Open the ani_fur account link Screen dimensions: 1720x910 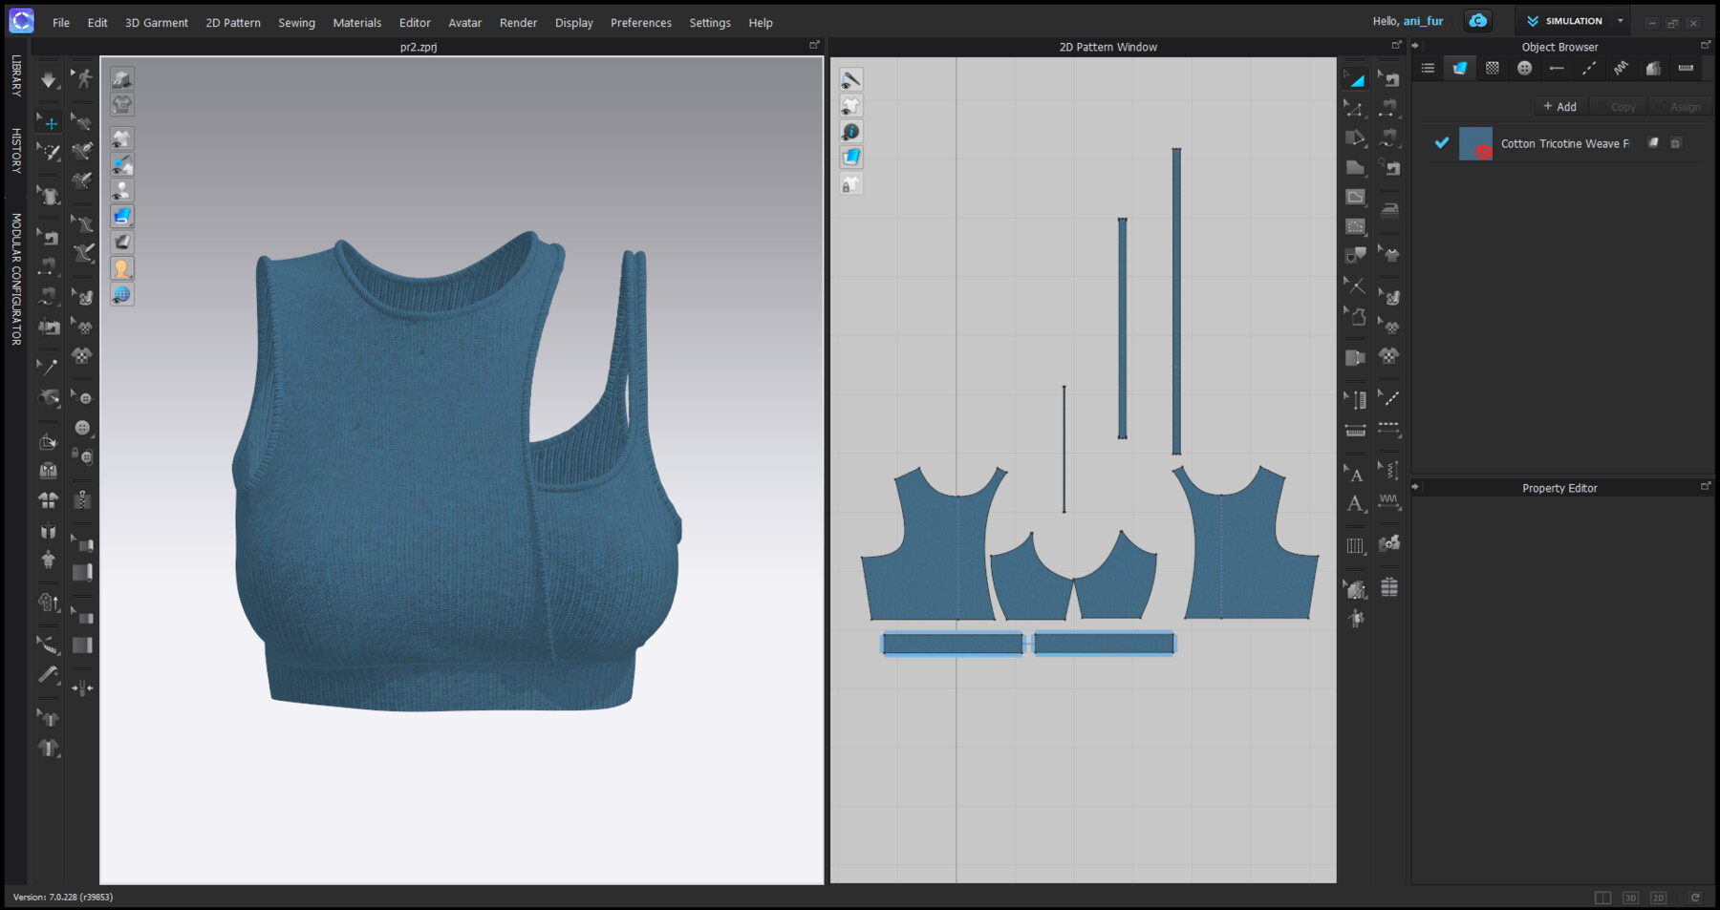point(1422,20)
